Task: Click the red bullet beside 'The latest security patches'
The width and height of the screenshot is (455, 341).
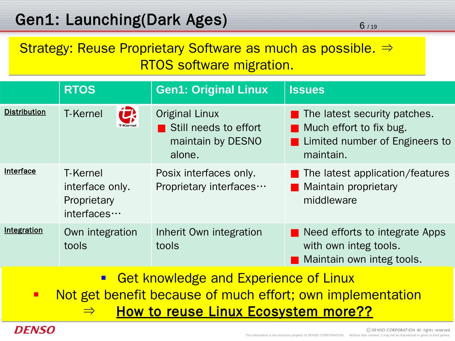Action: (x=294, y=115)
